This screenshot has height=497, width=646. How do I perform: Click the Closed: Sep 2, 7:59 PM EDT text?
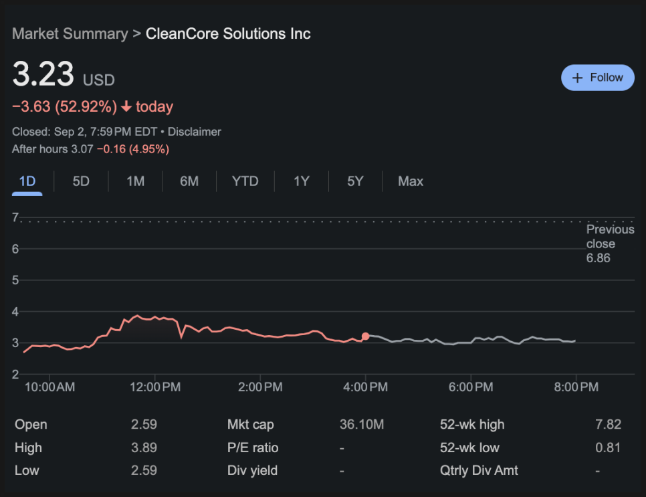tap(84, 132)
